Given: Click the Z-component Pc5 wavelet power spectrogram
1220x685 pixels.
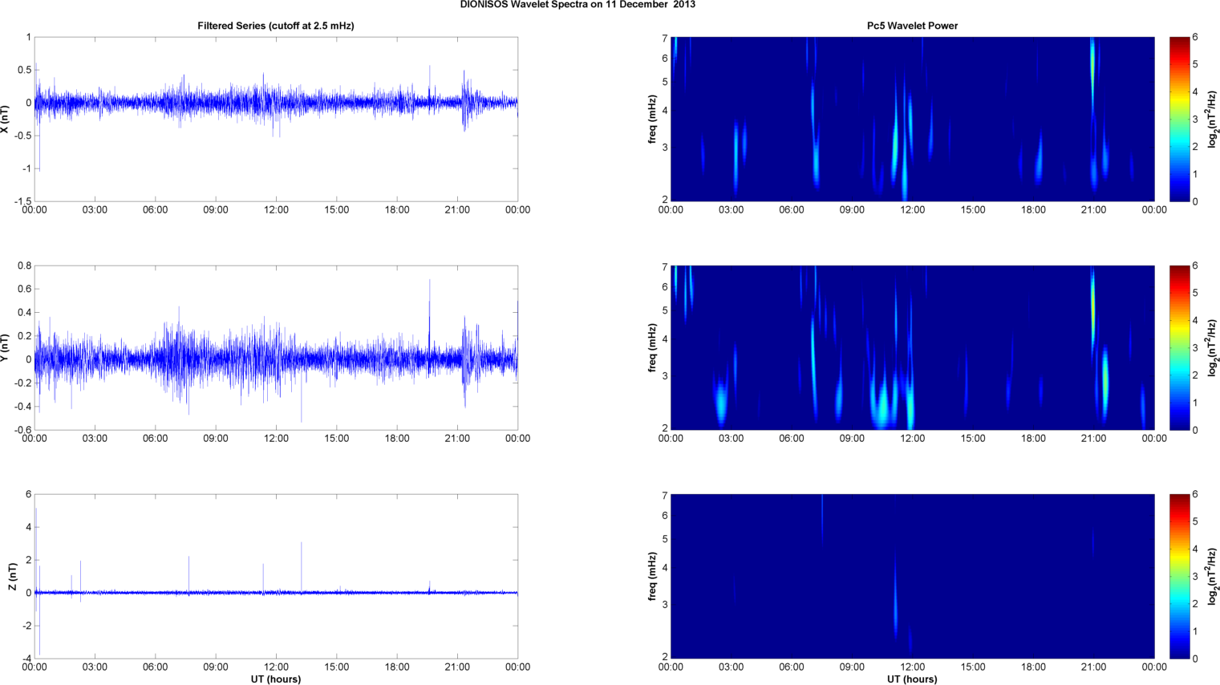Looking at the screenshot, I should [913, 576].
